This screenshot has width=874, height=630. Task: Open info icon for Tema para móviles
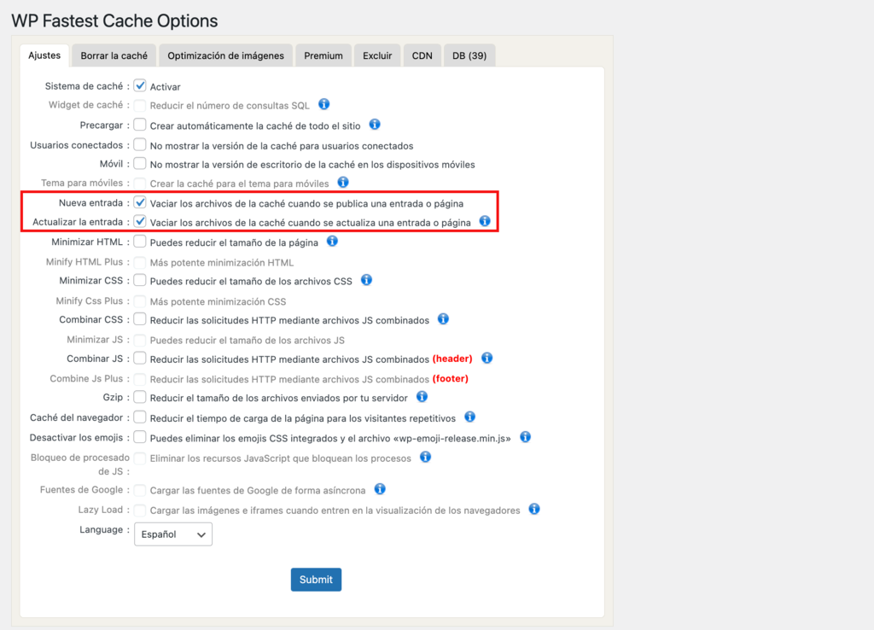click(343, 183)
